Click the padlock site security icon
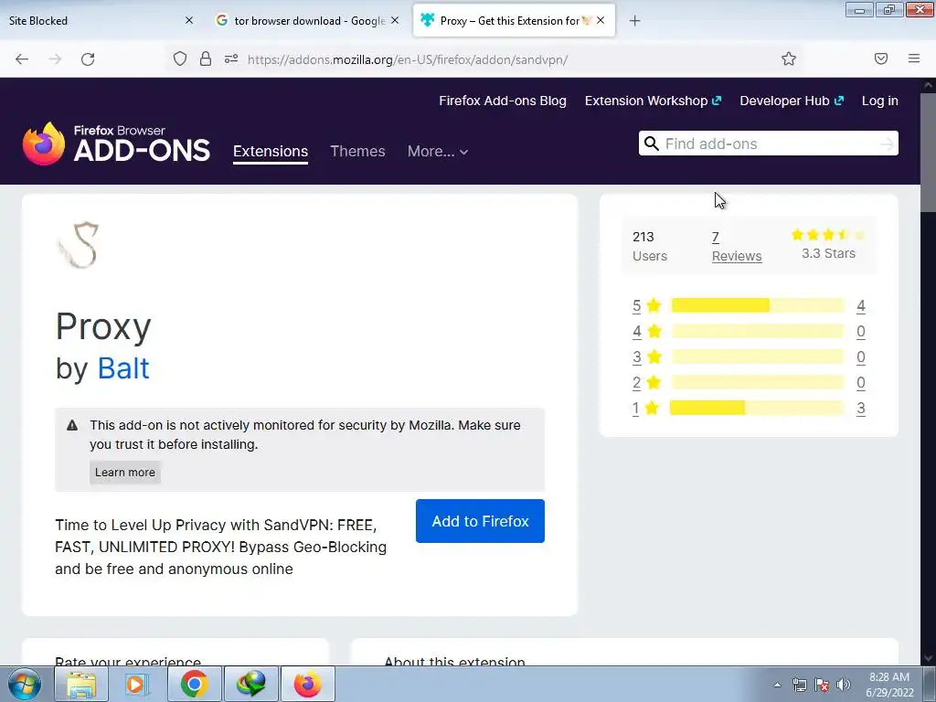This screenshot has height=702, width=936. [206, 58]
